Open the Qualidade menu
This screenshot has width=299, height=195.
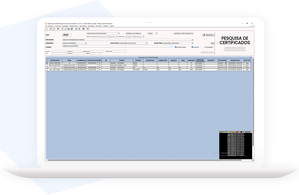click(x=91, y=26)
